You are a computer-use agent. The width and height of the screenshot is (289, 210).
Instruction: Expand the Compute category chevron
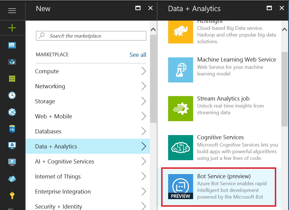click(144, 71)
